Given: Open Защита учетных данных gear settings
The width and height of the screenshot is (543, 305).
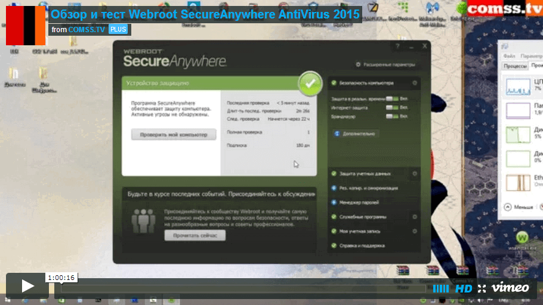Looking at the screenshot, I should tap(415, 174).
